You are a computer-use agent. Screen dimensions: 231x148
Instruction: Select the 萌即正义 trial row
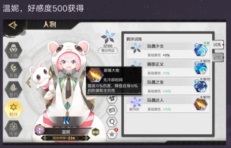coord(168,68)
